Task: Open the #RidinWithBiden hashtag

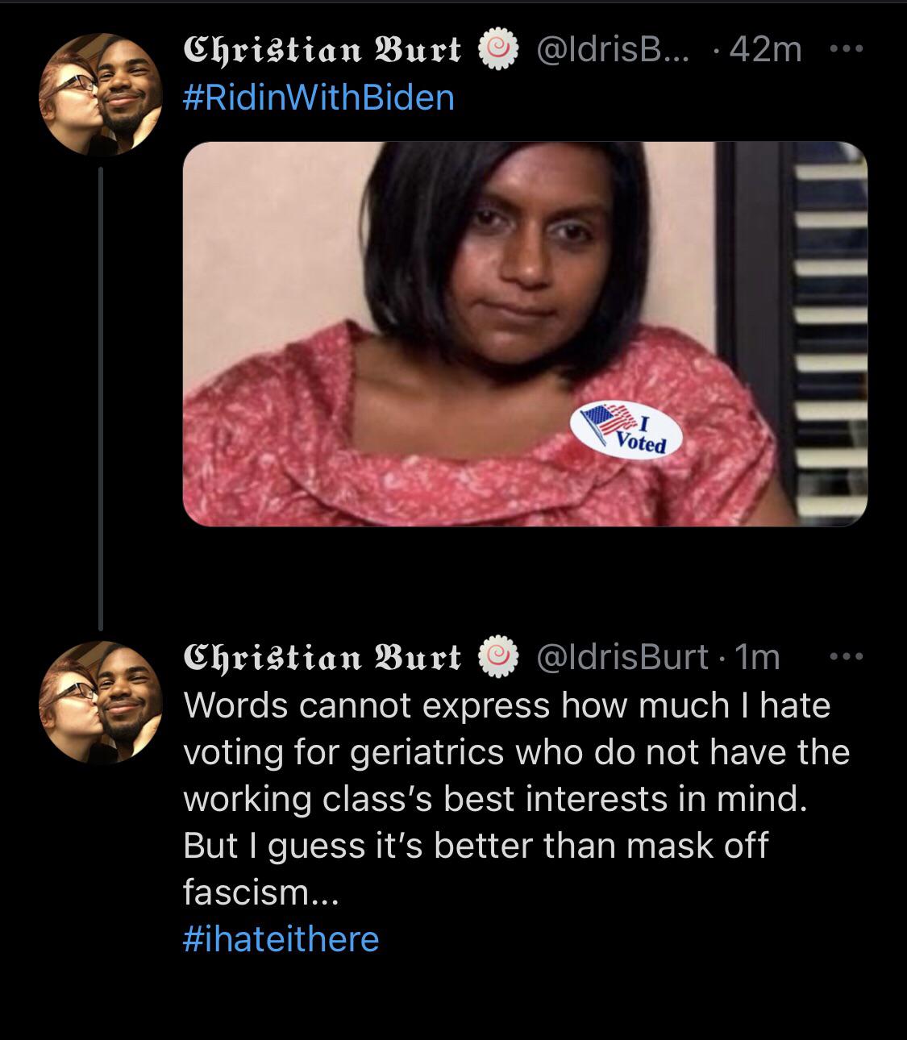Action: 319,98
